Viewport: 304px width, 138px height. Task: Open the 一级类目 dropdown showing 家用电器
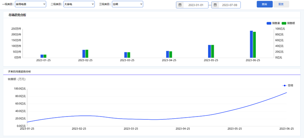tap(30, 4)
